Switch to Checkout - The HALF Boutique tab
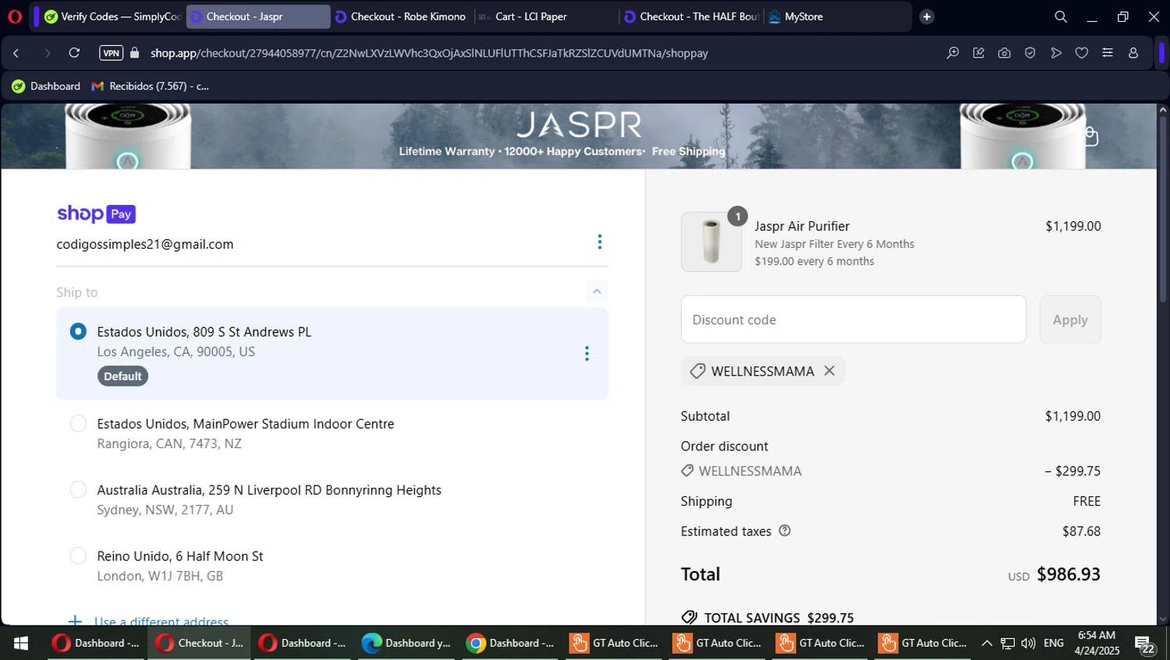 690,16
